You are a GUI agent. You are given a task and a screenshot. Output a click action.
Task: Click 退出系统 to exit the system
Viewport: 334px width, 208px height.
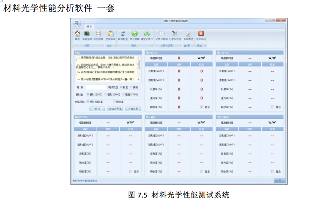[x=201, y=35]
